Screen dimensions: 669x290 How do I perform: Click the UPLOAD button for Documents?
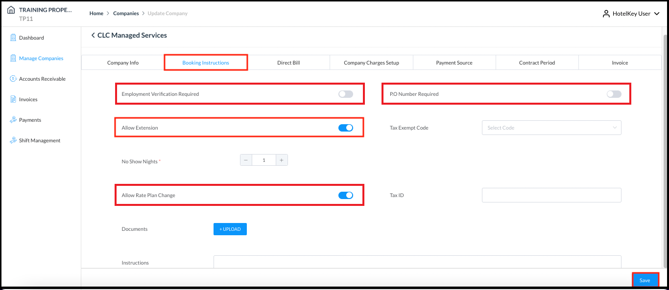pyautogui.click(x=230, y=229)
